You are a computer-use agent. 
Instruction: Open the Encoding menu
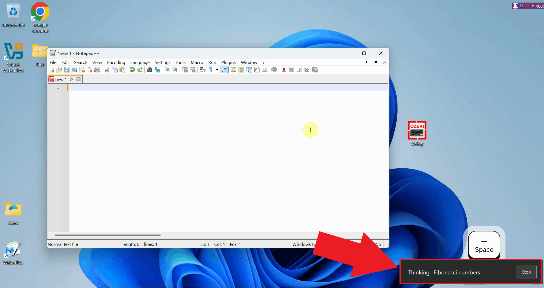coord(116,62)
